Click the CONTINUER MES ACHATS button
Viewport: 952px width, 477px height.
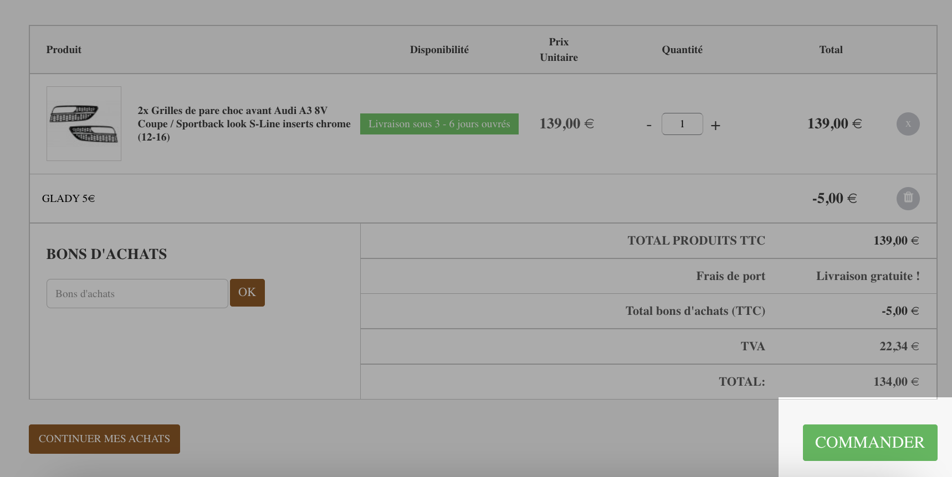tap(104, 439)
